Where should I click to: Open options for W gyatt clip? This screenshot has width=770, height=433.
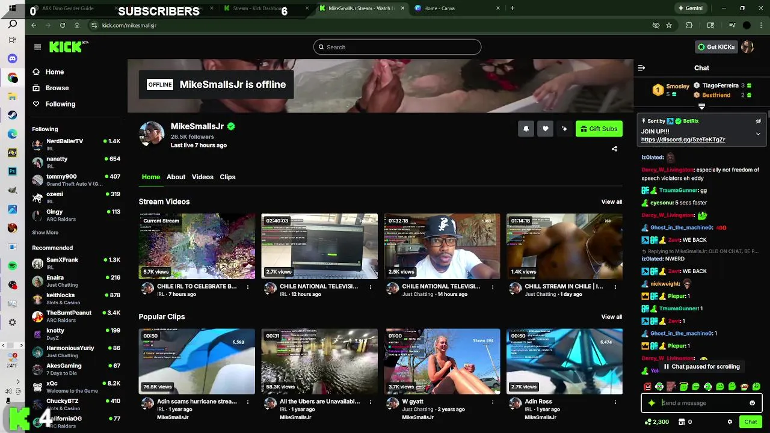pos(493,402)
